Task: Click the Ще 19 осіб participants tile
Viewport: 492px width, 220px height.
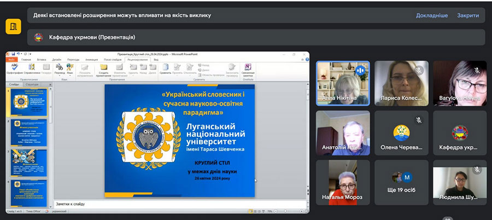Action: click(401, 183)
